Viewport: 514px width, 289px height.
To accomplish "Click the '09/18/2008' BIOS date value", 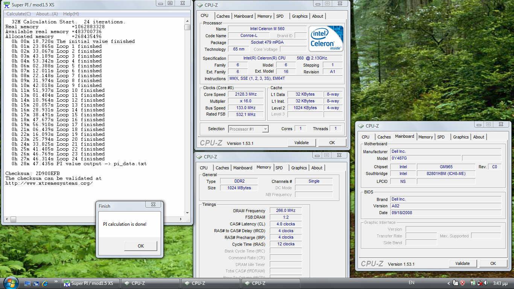I will pyautogui.click(x=446, y=213).
